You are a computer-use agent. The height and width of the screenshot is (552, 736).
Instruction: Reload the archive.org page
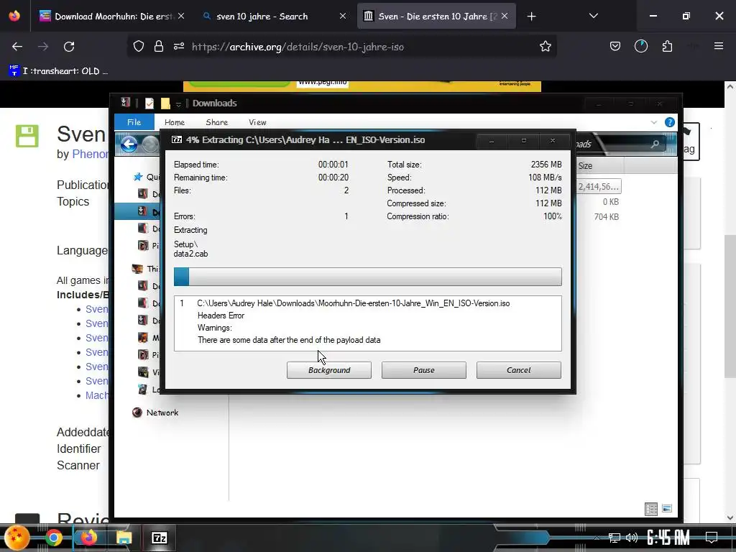pos(69,47)
